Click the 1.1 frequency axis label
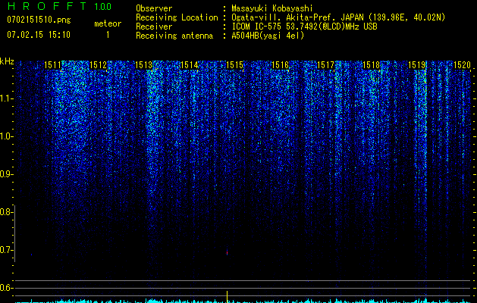Screen dimensions: 477x303 (x=6, y=98)
